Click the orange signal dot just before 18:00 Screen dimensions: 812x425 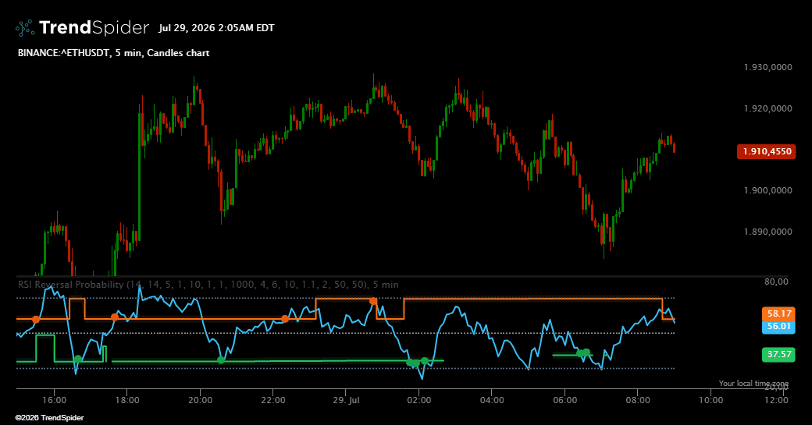point(115,317)
